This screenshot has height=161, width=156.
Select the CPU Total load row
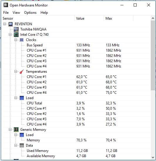pyautogui.click(x=76, y=103)
